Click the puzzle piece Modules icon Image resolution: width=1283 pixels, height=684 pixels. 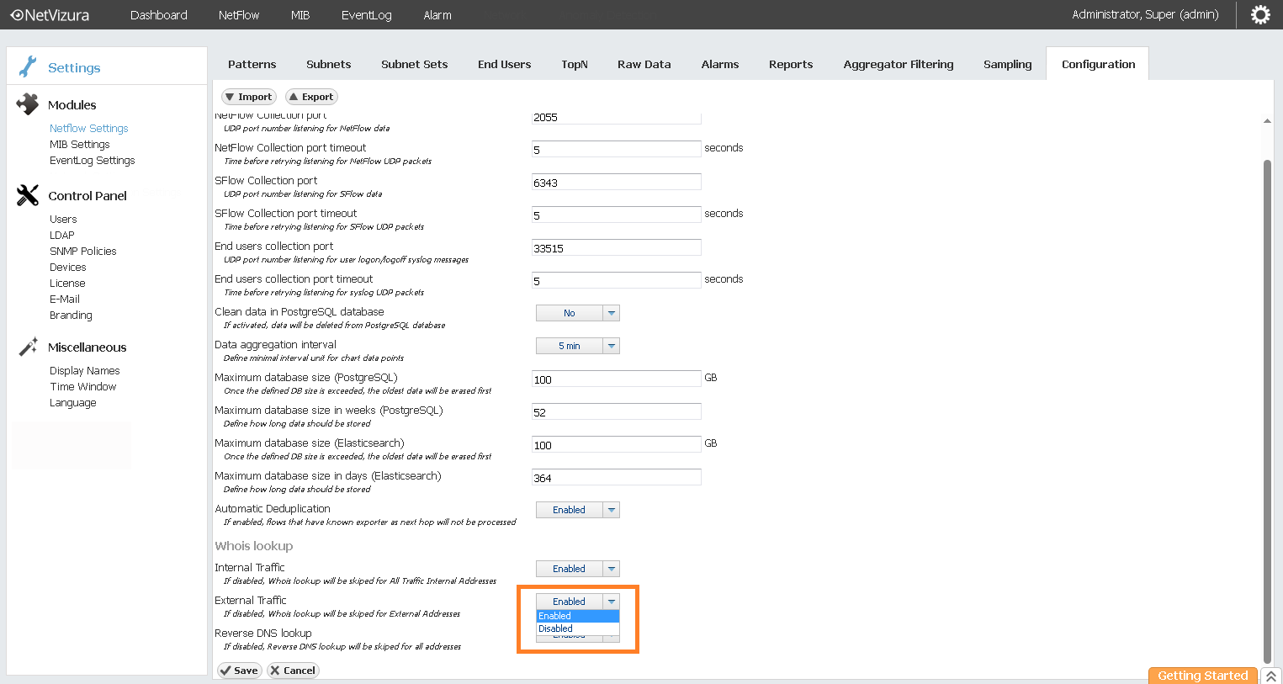click(x=28, y=104)
